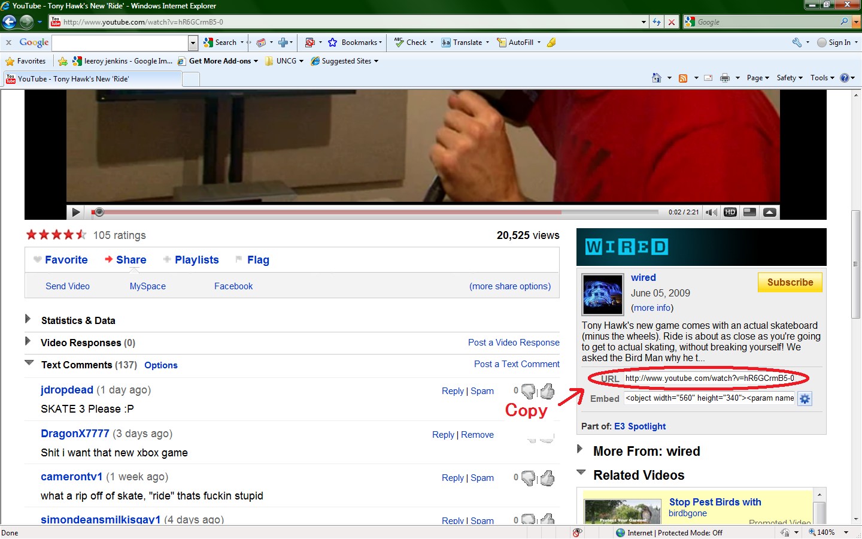The image size is (862, 539).
Task: Click the Home icon in command bar
Action: 657,78
